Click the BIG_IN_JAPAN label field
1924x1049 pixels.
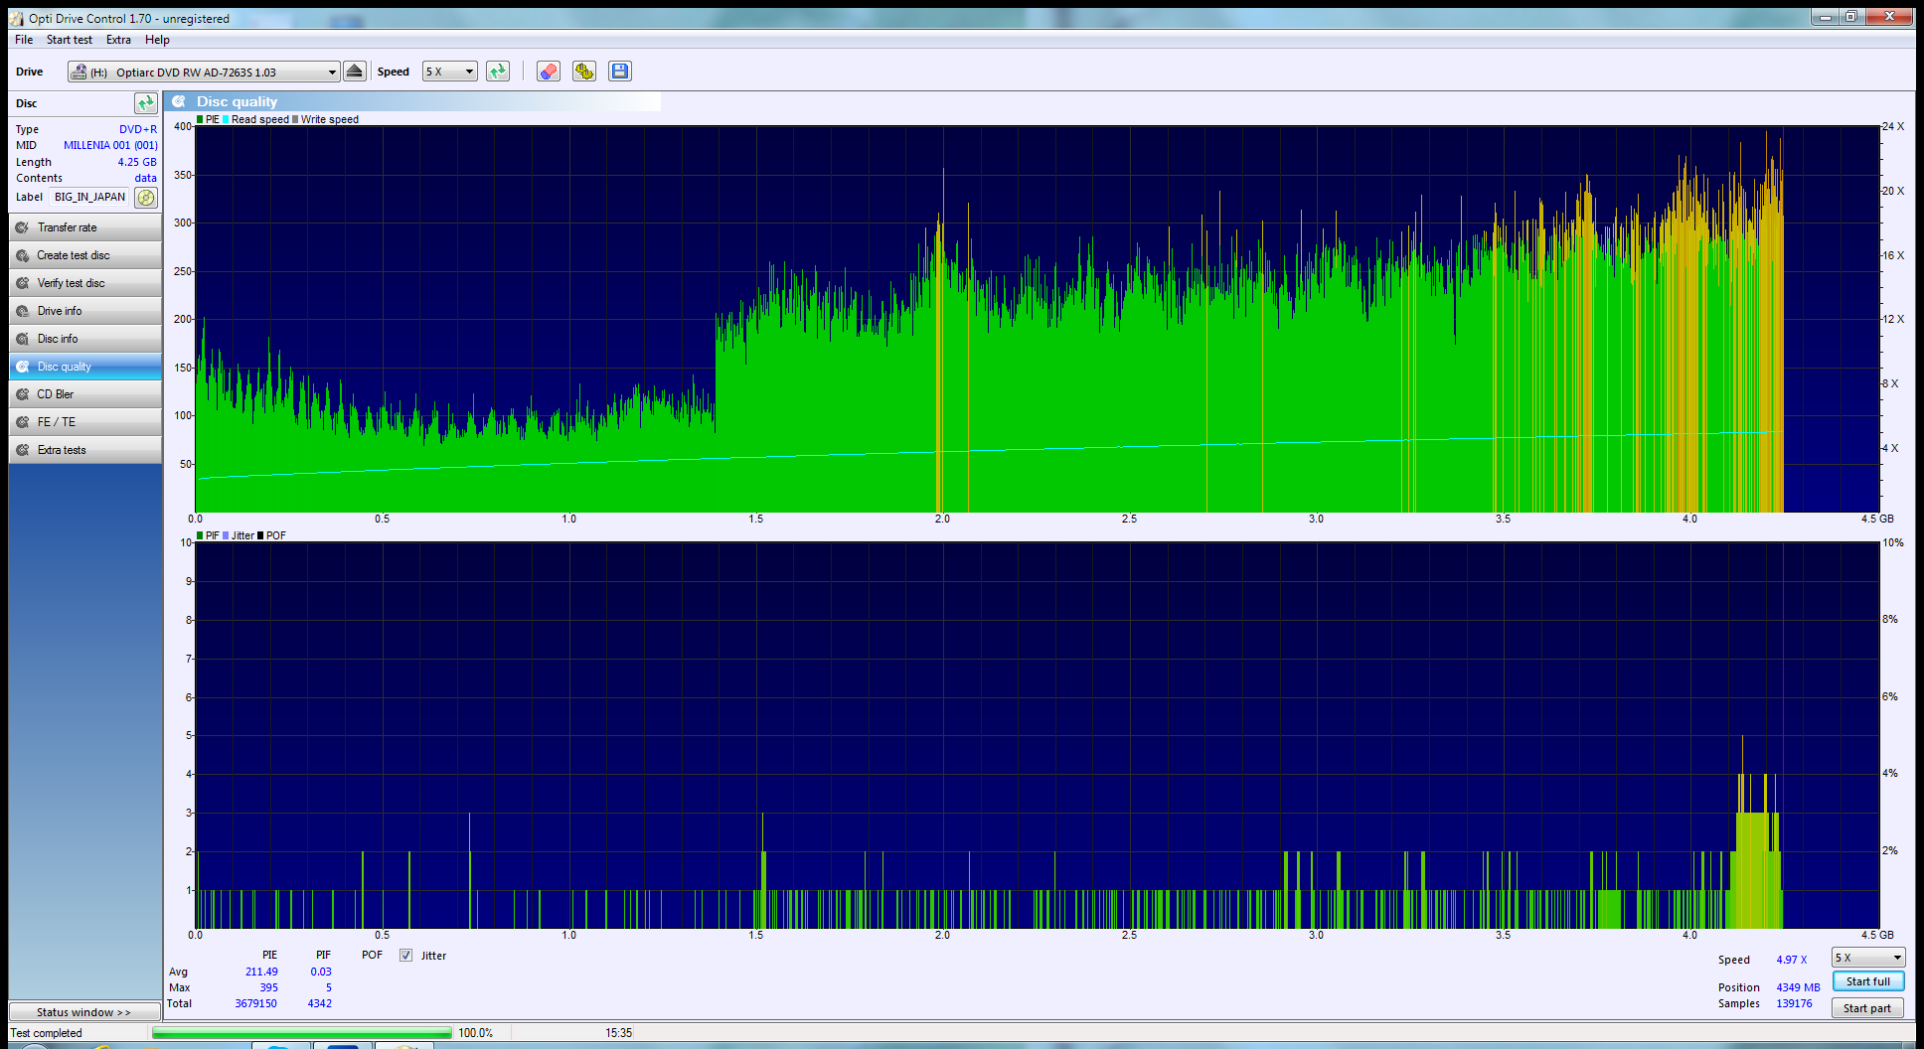pos(89,198)
